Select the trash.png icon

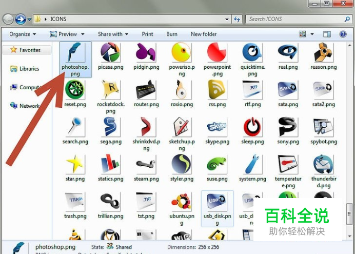click(x=75, y=202)
